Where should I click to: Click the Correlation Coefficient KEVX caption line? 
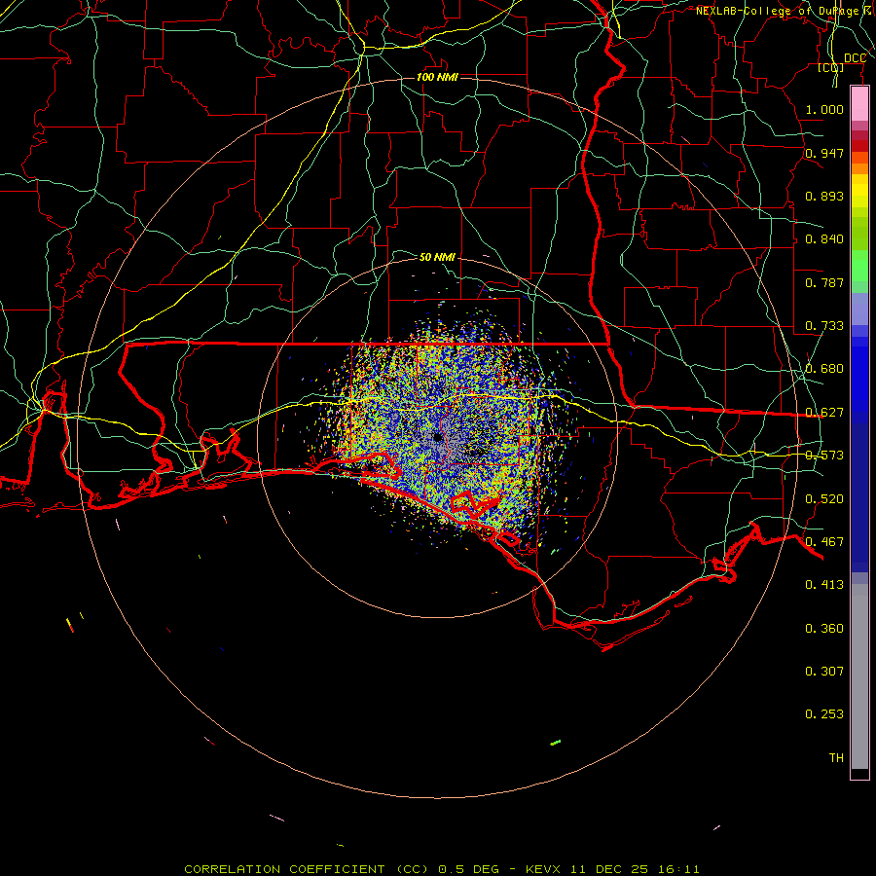coord(441,869)
